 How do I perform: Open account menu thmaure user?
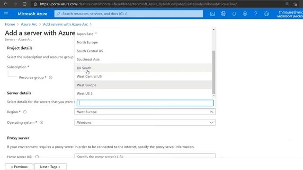click(x=290, y=14)
